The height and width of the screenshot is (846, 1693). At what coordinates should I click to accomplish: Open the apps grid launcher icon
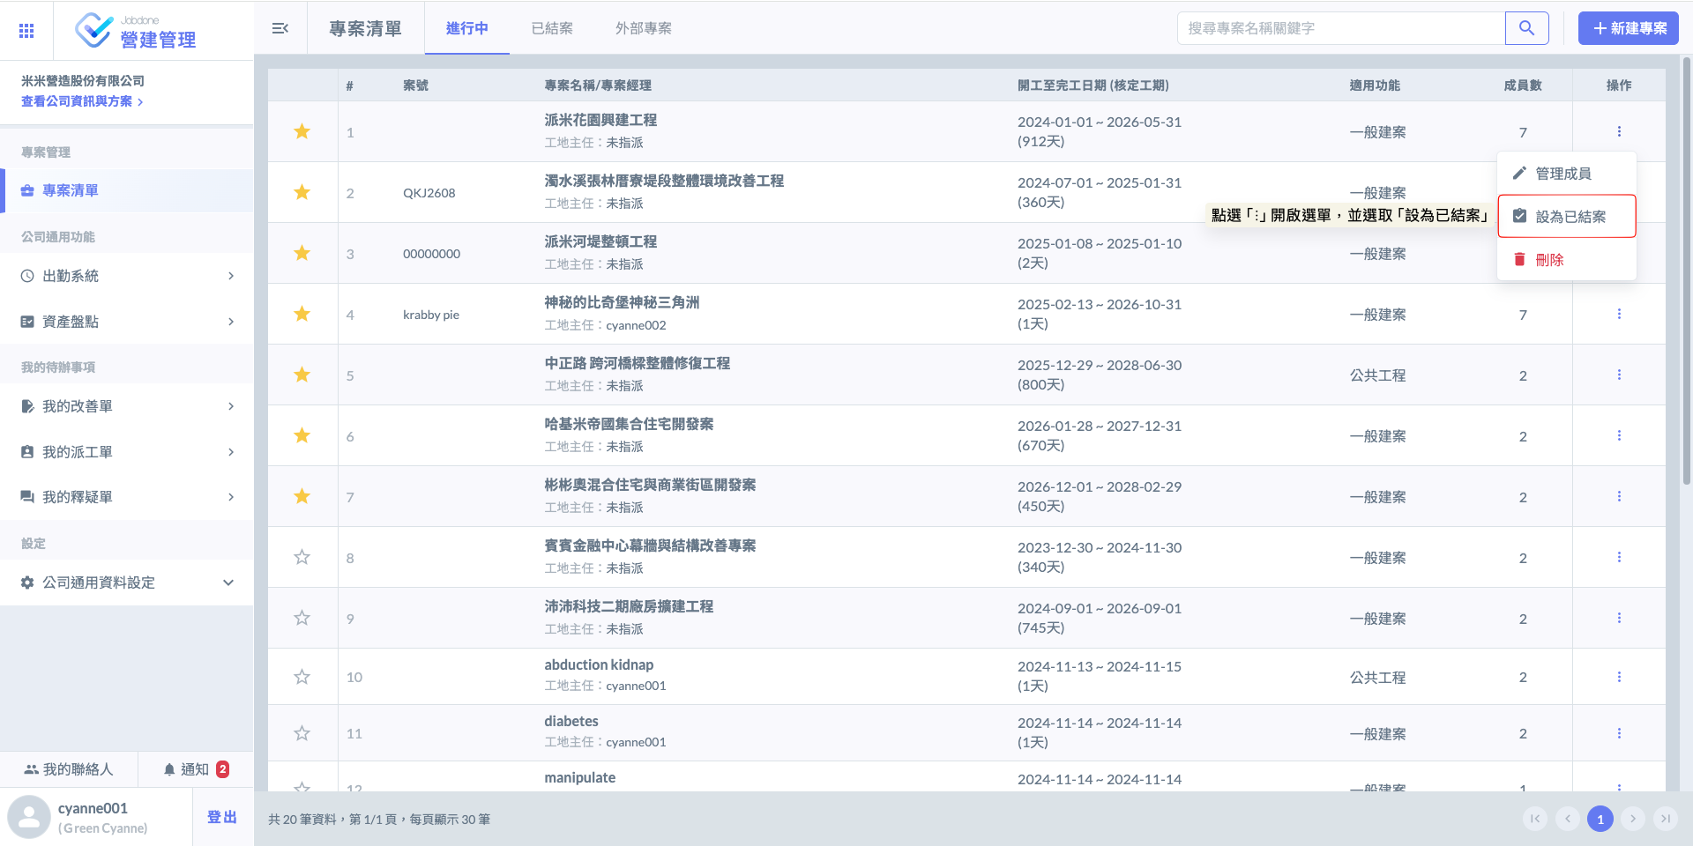point(26,31)
